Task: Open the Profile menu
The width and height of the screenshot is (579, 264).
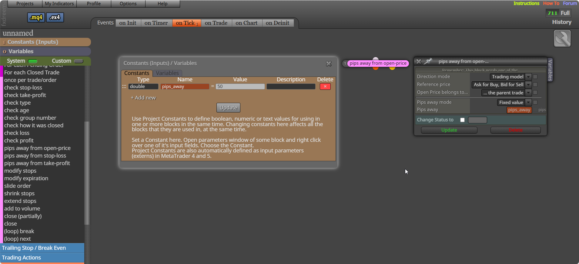Action: point(94,4)
